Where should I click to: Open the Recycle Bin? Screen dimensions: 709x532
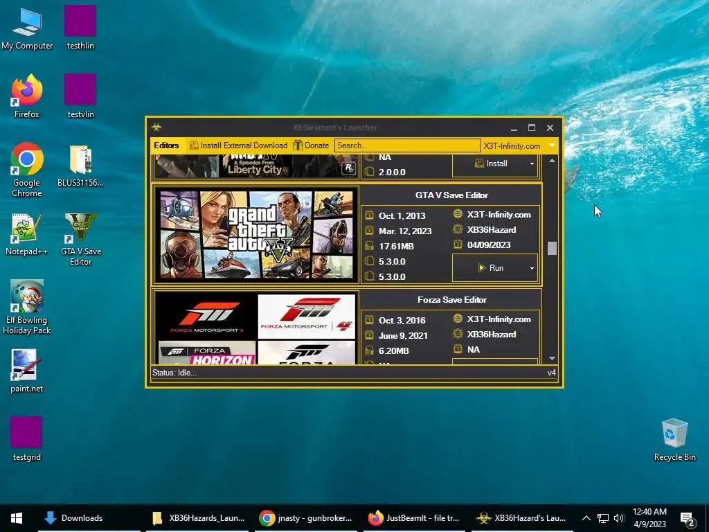[674, 440]
